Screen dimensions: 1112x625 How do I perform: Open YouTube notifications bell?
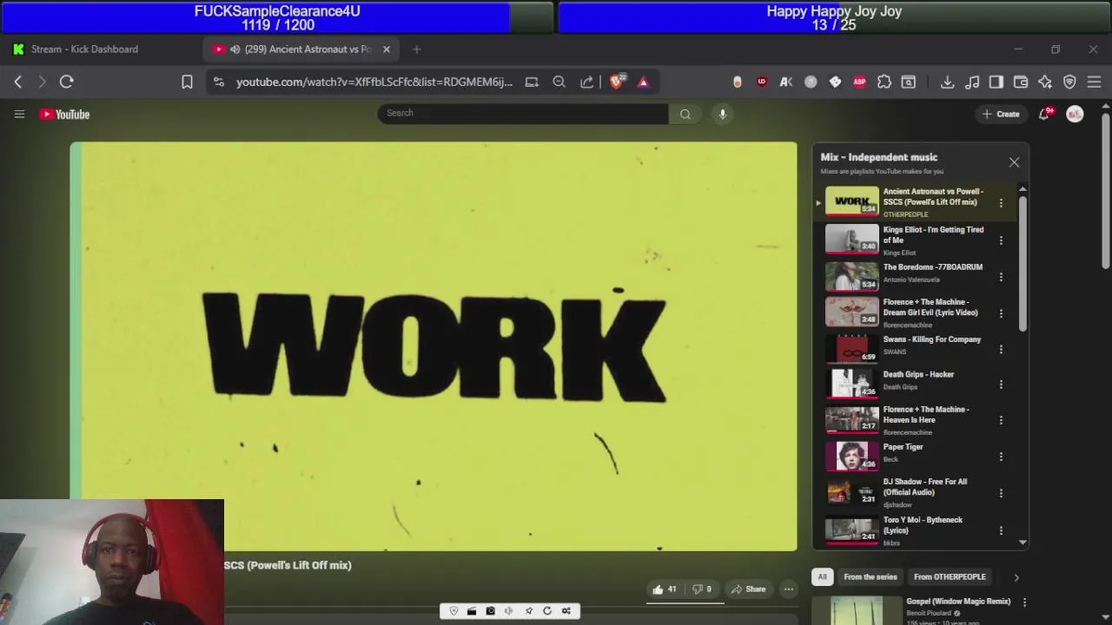tap(1045, 114)
